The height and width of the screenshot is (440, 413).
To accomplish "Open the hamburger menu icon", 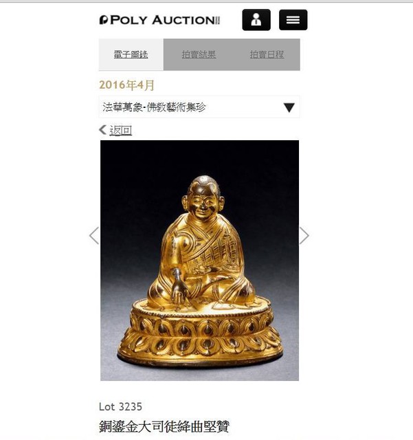I will click(293, 20).
